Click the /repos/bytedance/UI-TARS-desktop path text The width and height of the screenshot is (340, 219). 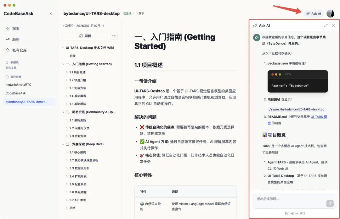[297, 109]
